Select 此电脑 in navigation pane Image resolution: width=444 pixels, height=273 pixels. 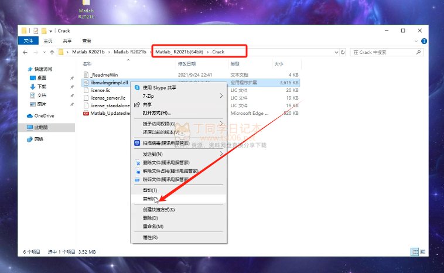coord(37,128)
